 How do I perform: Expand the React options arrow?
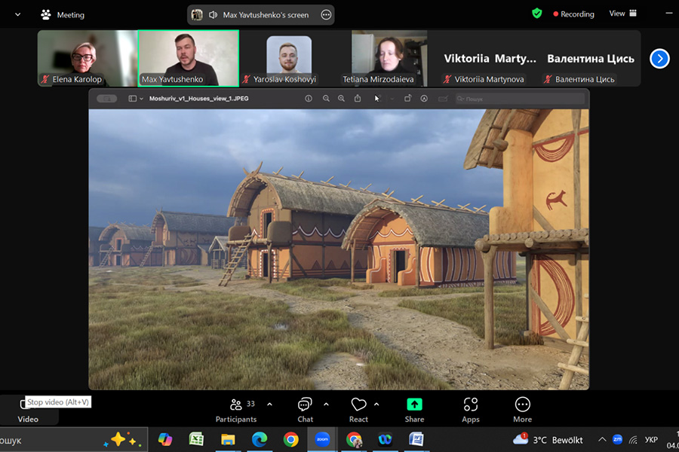point(376,404)
